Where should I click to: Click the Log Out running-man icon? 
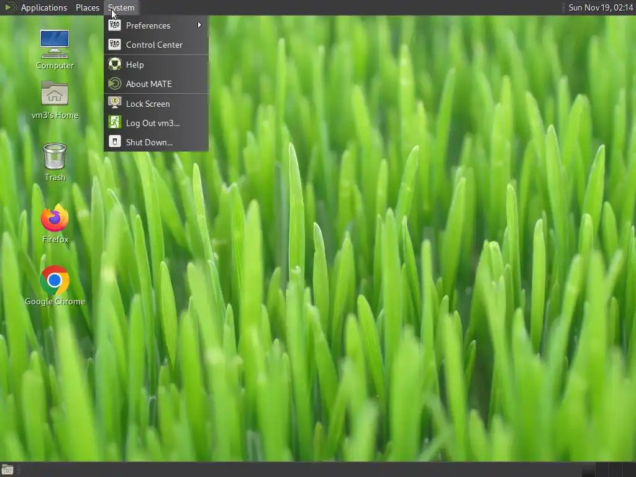[x=115, y=122]
